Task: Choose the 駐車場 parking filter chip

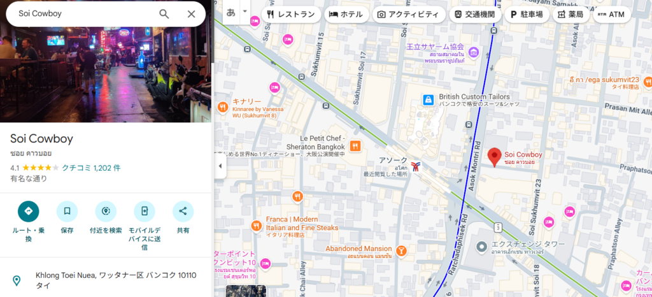Action: pyautogui.click(x=527, y=15)
